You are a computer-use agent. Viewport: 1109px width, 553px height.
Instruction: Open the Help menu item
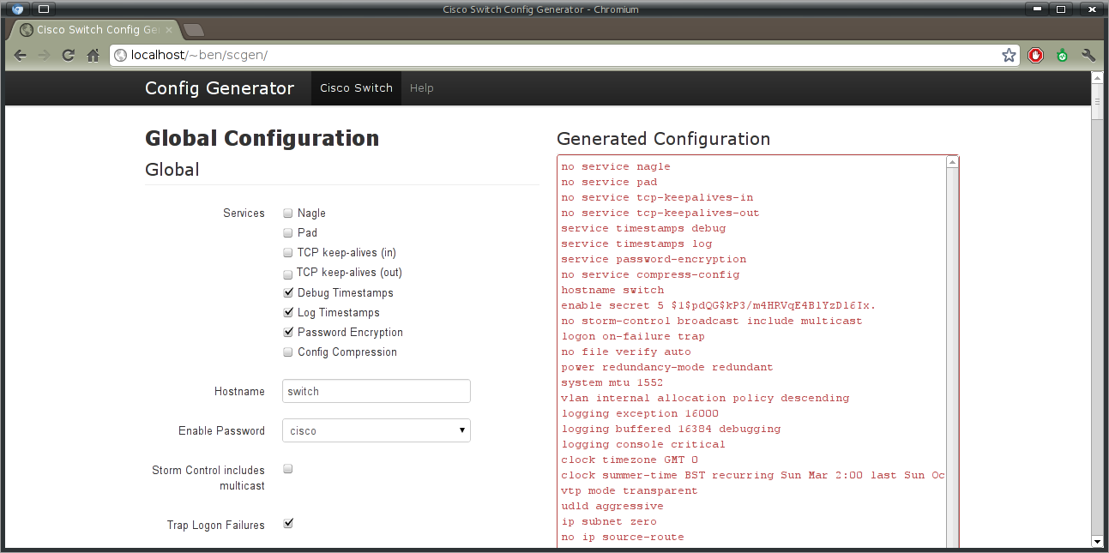(x=421, y=88)
